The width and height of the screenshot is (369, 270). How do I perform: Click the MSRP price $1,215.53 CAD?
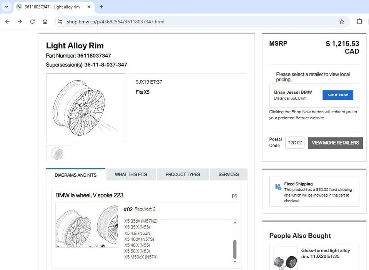[342, 47]
